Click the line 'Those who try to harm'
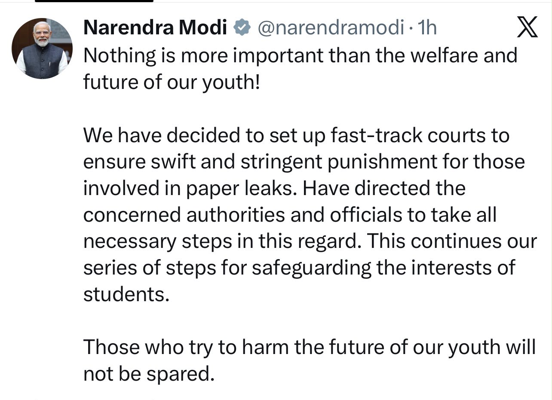The width and height of the screenshot is (552, 400). coord(310,348)
